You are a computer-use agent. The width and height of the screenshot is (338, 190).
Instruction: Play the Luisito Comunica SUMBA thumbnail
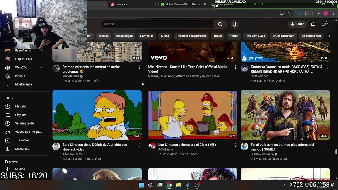tap(285, 115)
